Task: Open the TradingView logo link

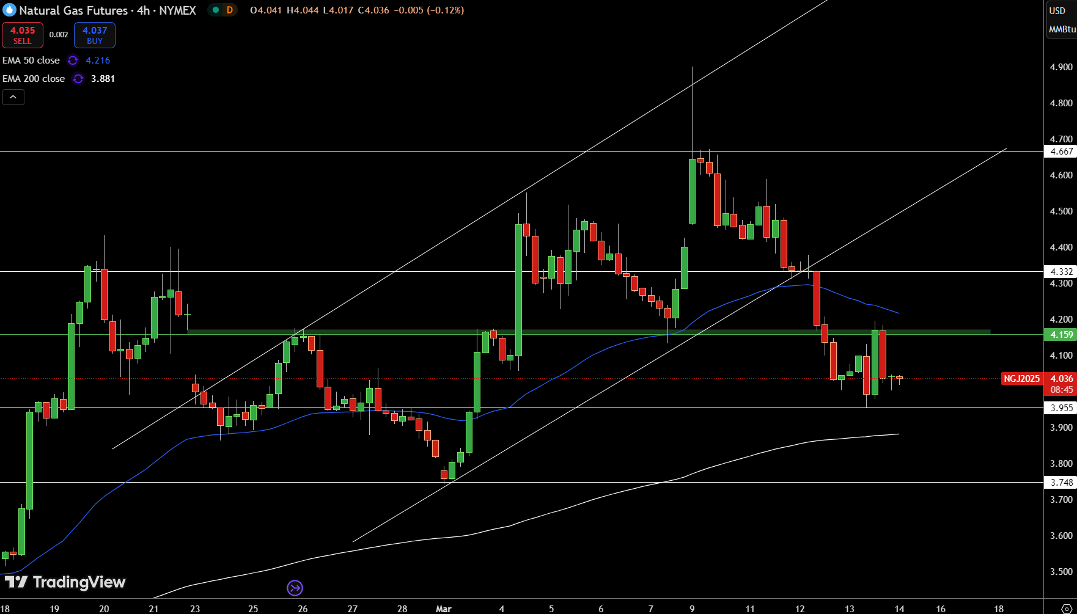Action: [64, 582]
